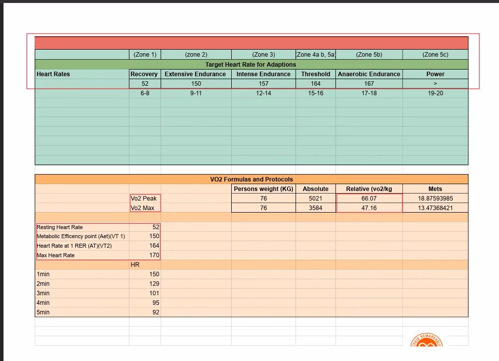
Task: Click the "Threshold" column heading
Action: [x=315, y=74]
